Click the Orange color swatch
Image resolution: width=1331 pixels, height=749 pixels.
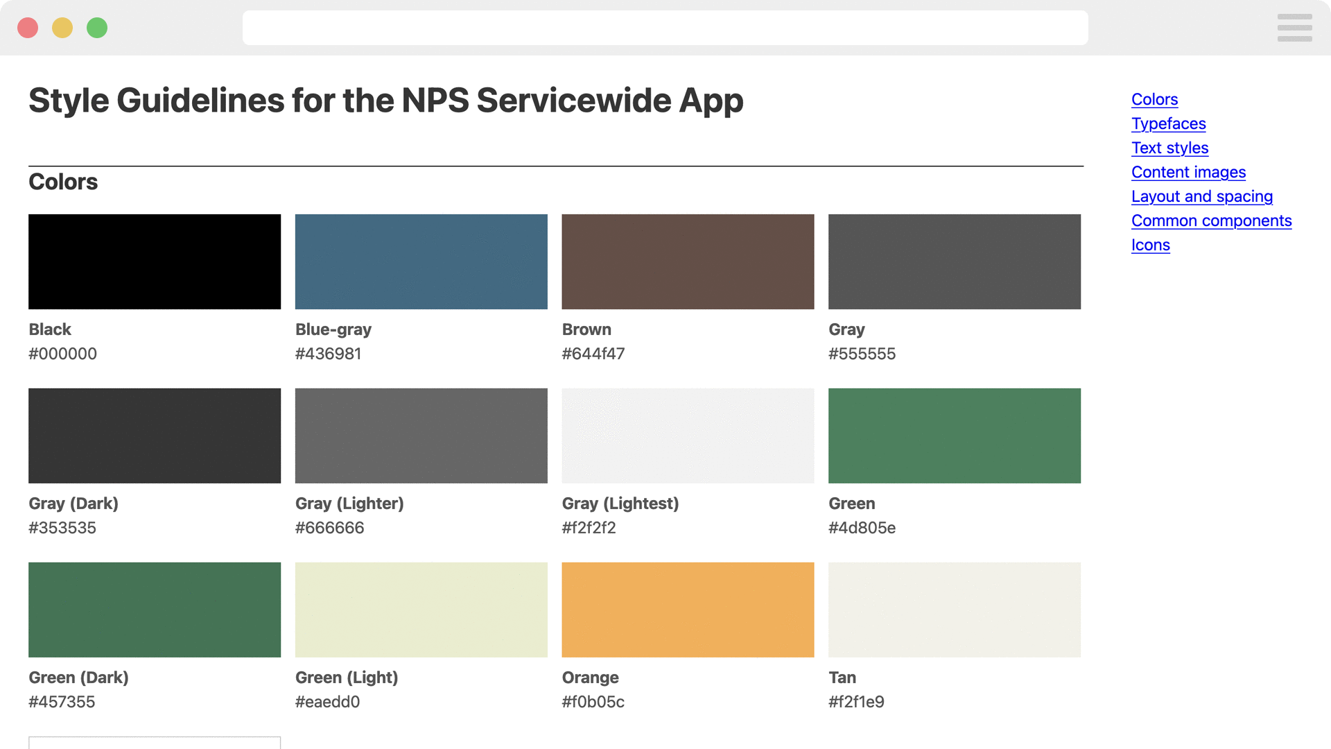coord(688,610)
